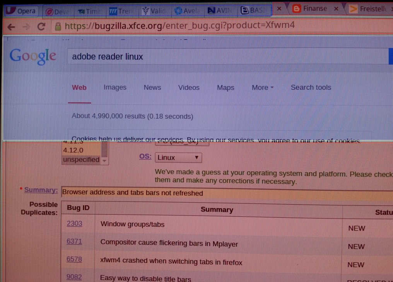The height and width of the screenshot is (282, 393).
Task: Click the browser back arrow
Action: [11, 27]
